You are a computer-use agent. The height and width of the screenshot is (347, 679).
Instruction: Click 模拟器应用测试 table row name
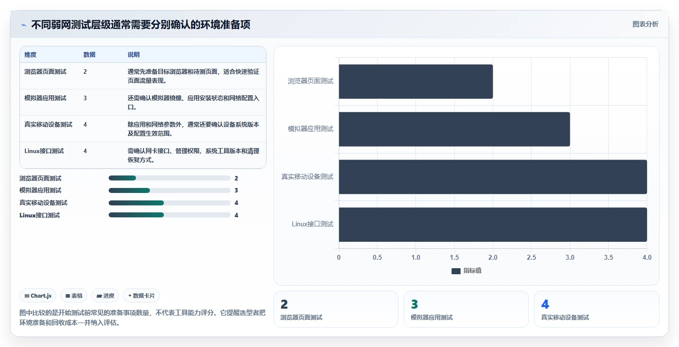(45, 98)
